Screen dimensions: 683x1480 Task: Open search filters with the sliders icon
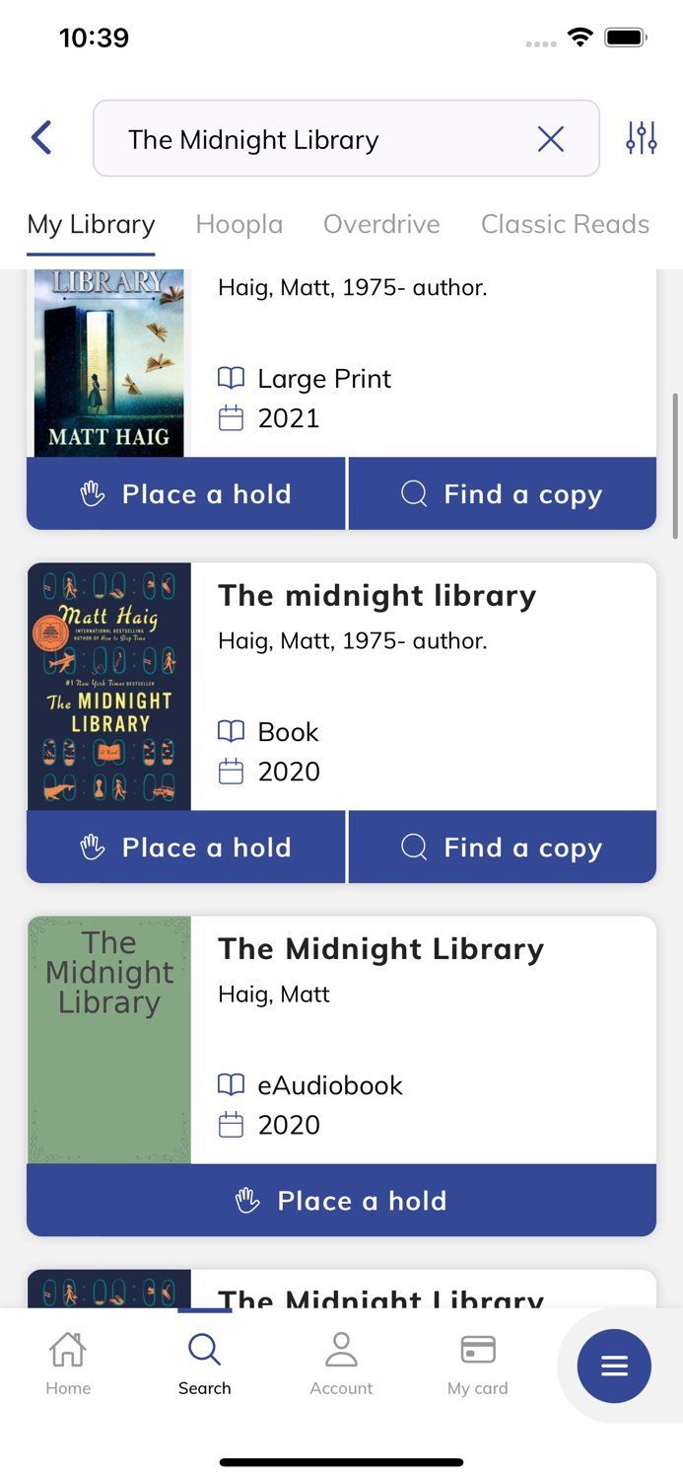tap(641, 138)
